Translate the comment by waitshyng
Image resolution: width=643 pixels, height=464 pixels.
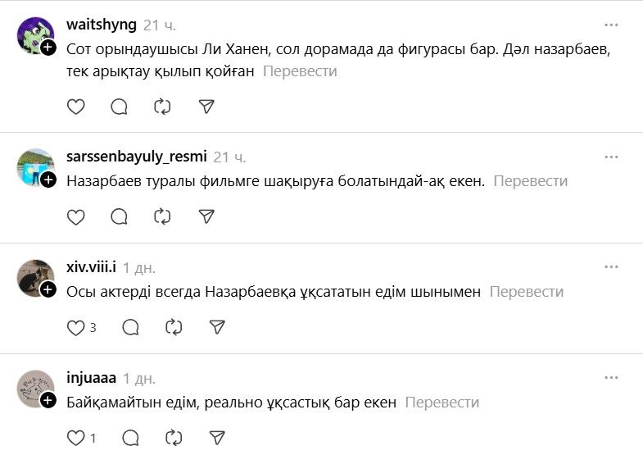[300, 71]
